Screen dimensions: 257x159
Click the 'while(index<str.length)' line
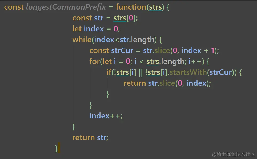coord(117,40)
